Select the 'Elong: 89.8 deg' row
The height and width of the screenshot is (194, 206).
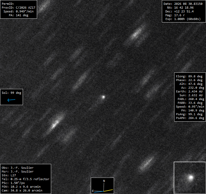tap(189, 76)
